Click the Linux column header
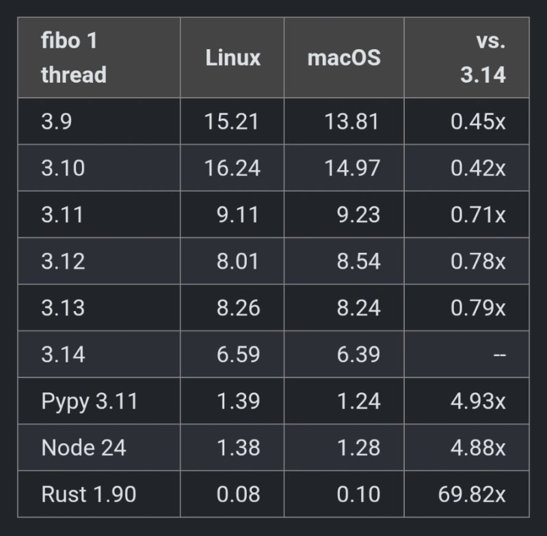Image resolution: width=547 pixels, height=536 pixels. click(x=232, y=57)
